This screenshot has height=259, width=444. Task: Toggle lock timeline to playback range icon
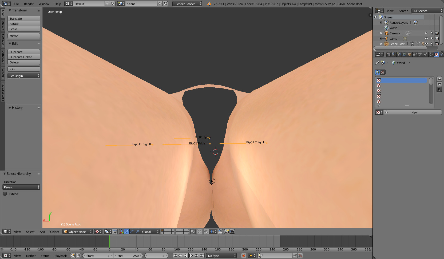click(x=78, y=256)
